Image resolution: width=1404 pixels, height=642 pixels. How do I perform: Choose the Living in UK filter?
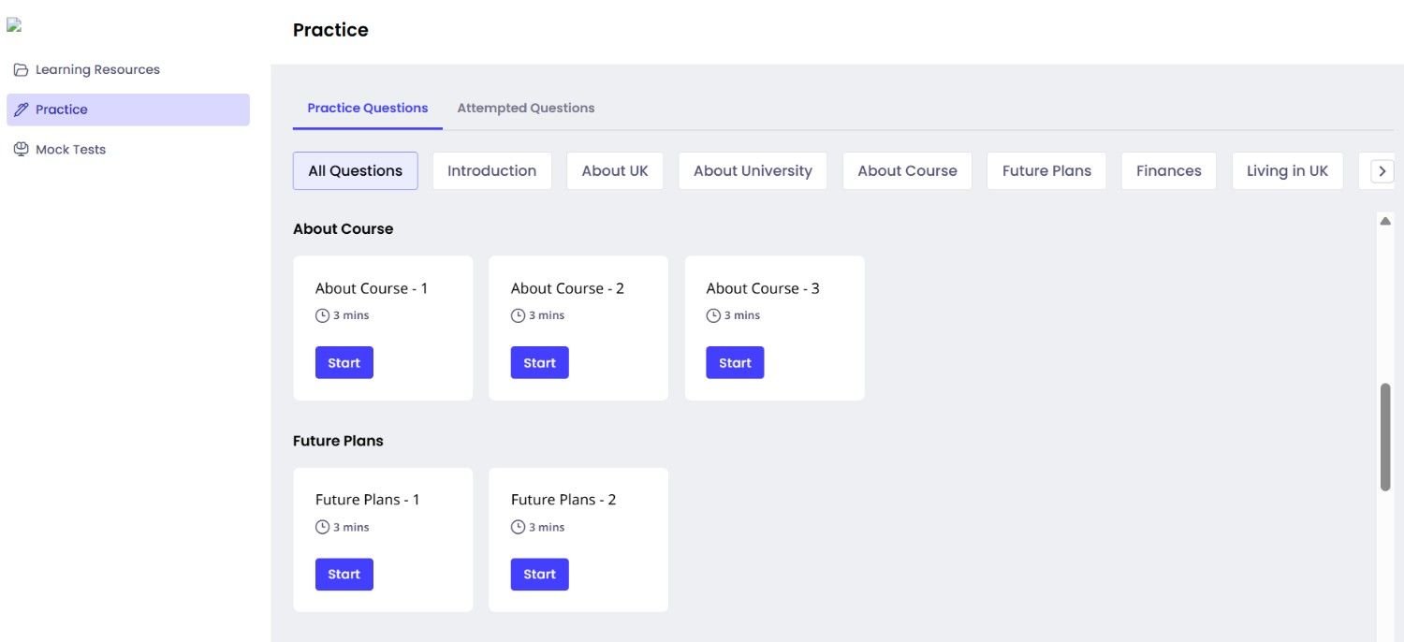pyautogui.click(x=1287, y=171)
